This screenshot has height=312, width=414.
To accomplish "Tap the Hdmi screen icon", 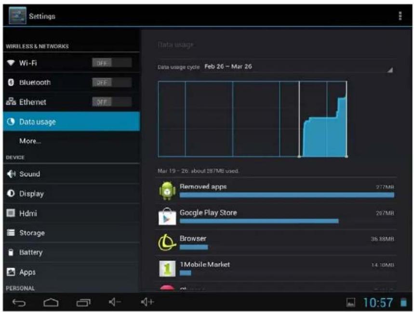I will coord(11,213).
